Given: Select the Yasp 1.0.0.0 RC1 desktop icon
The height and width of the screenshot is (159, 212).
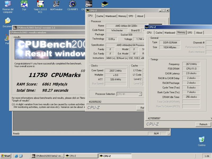Looking at the screenshot, I should [x=40, y=7].
